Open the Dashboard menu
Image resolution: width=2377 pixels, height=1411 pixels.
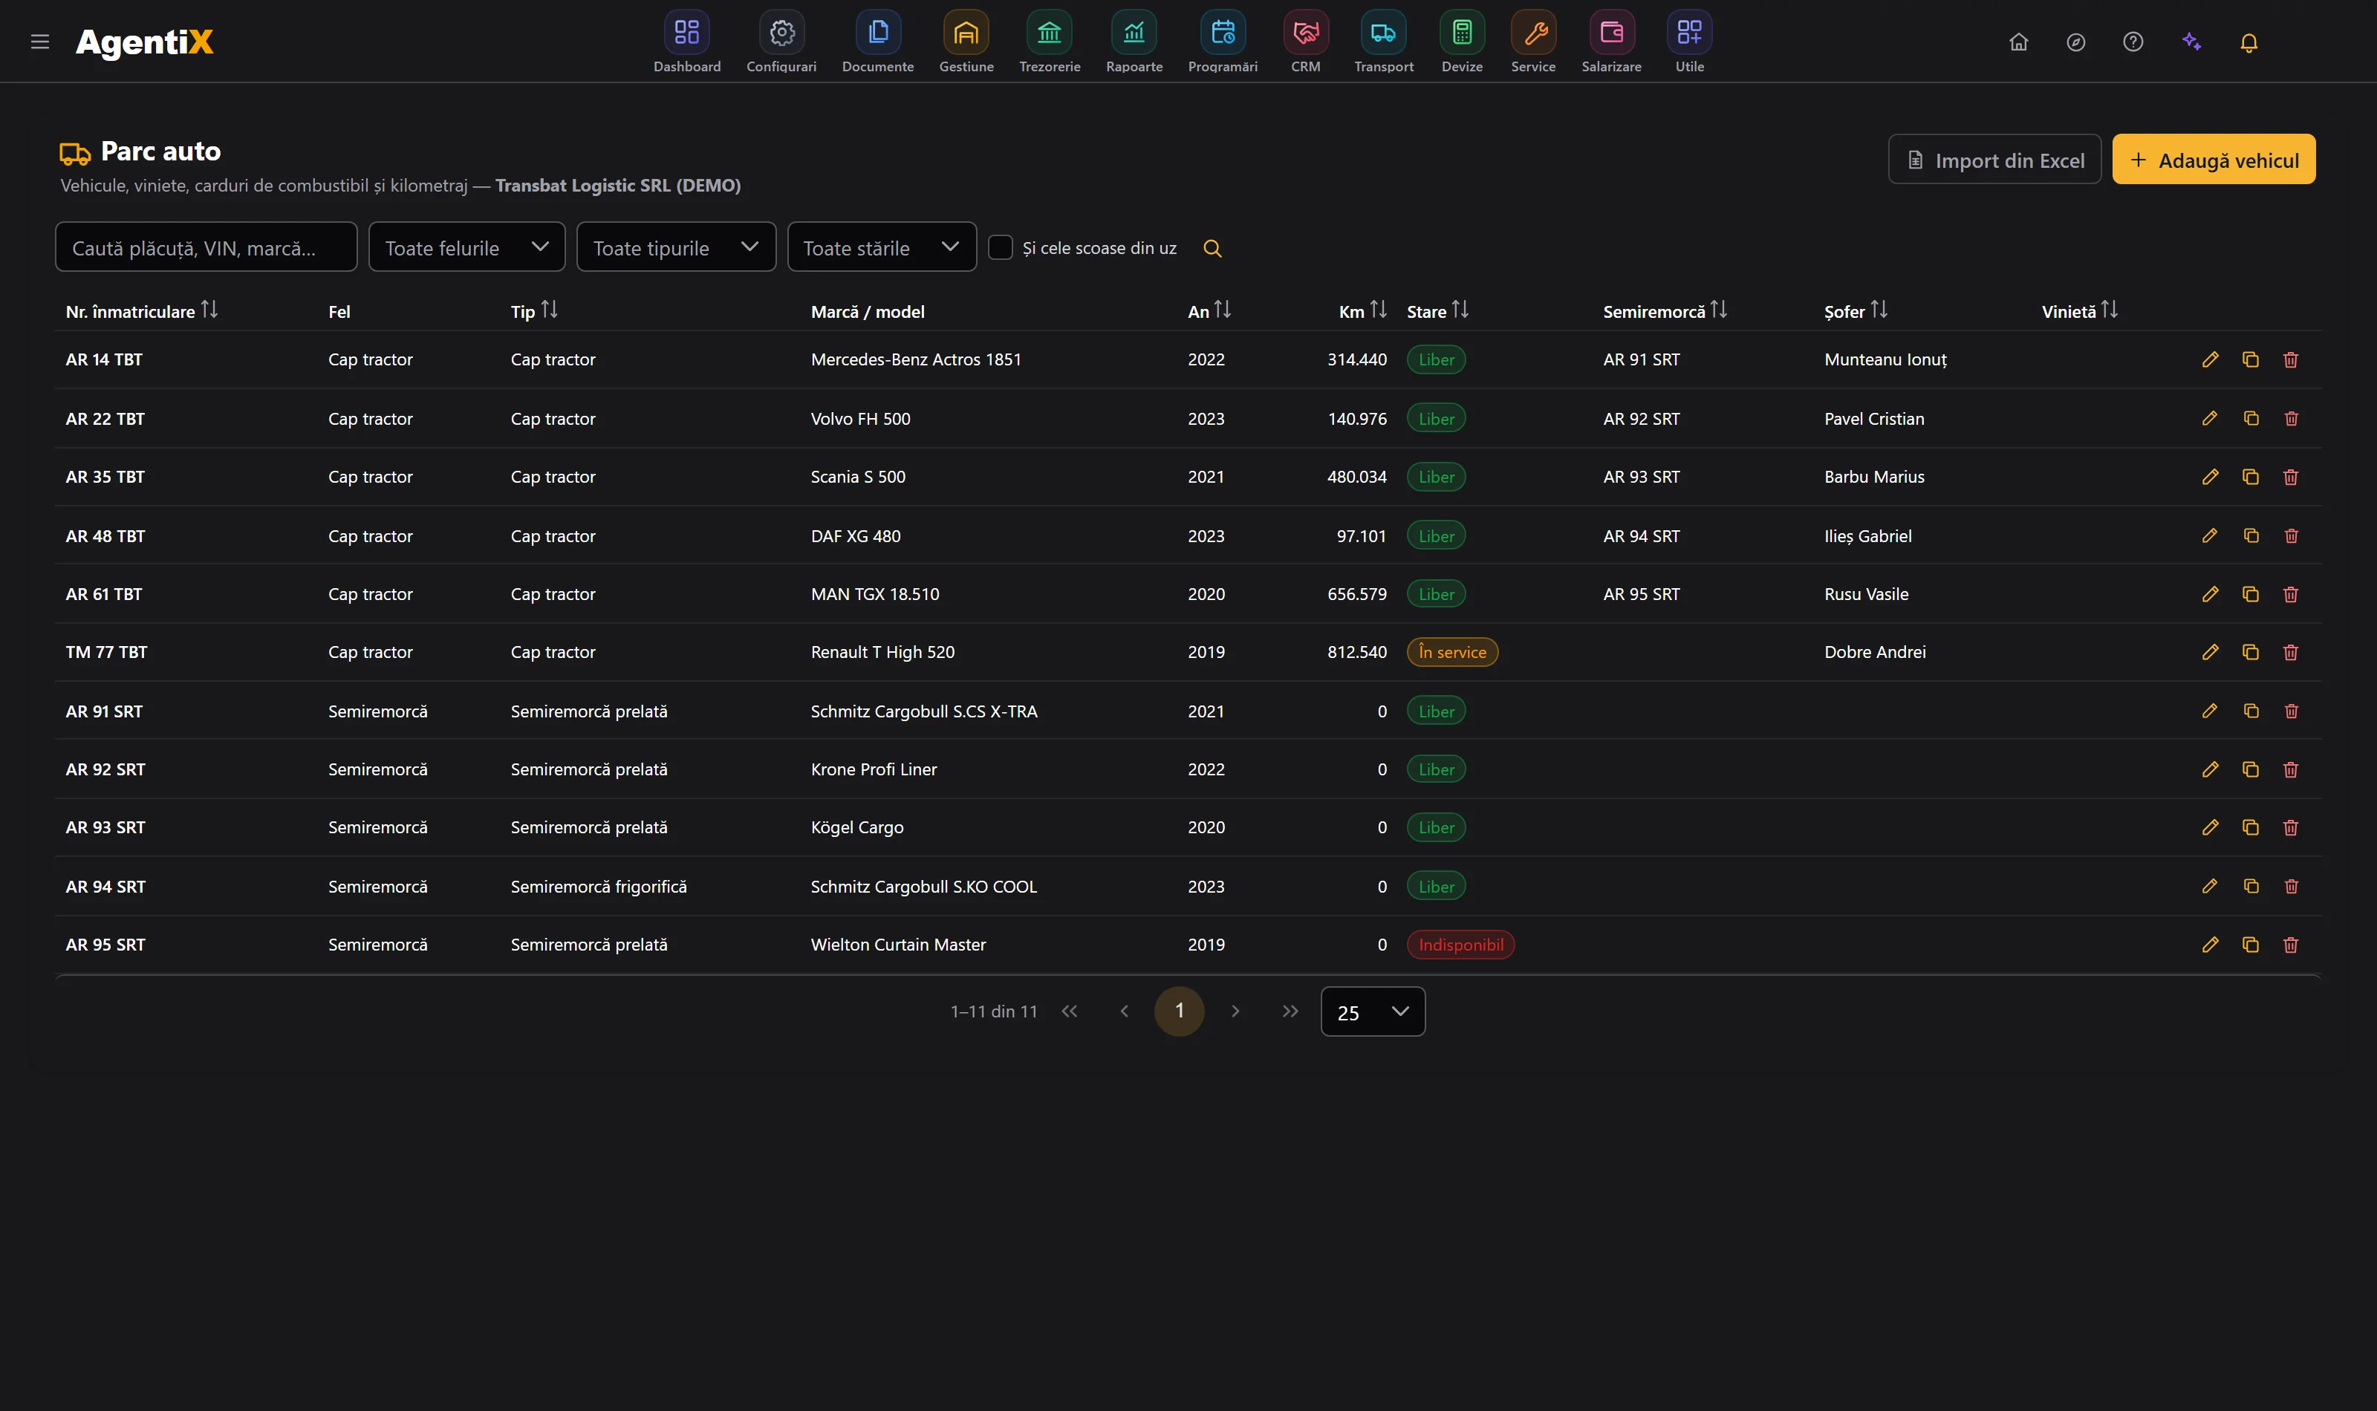pos(686,42)
